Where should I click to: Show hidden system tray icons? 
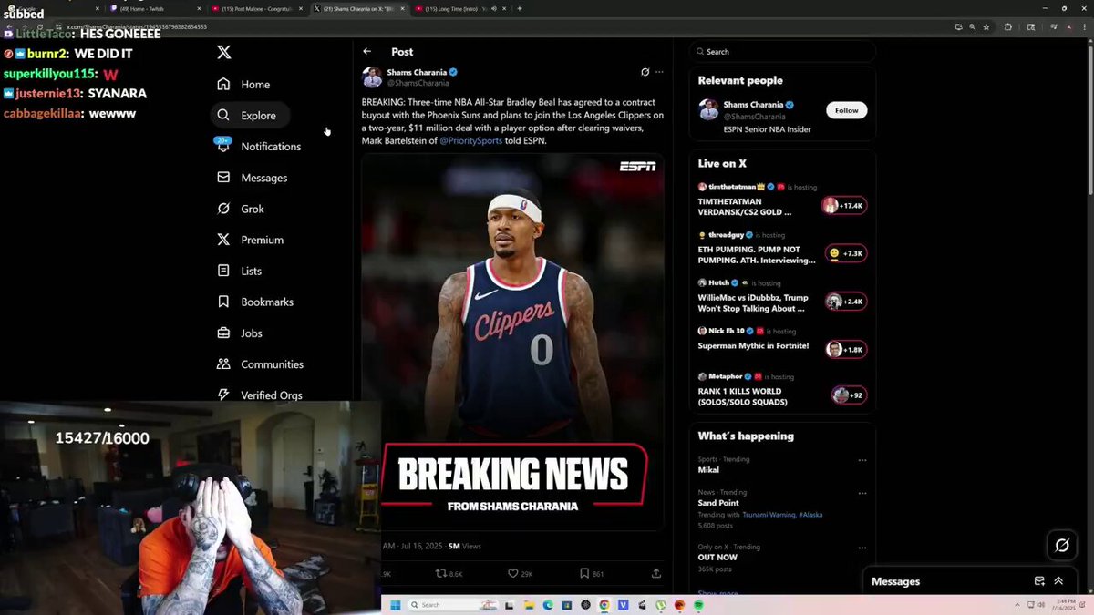click(1017, 605)
